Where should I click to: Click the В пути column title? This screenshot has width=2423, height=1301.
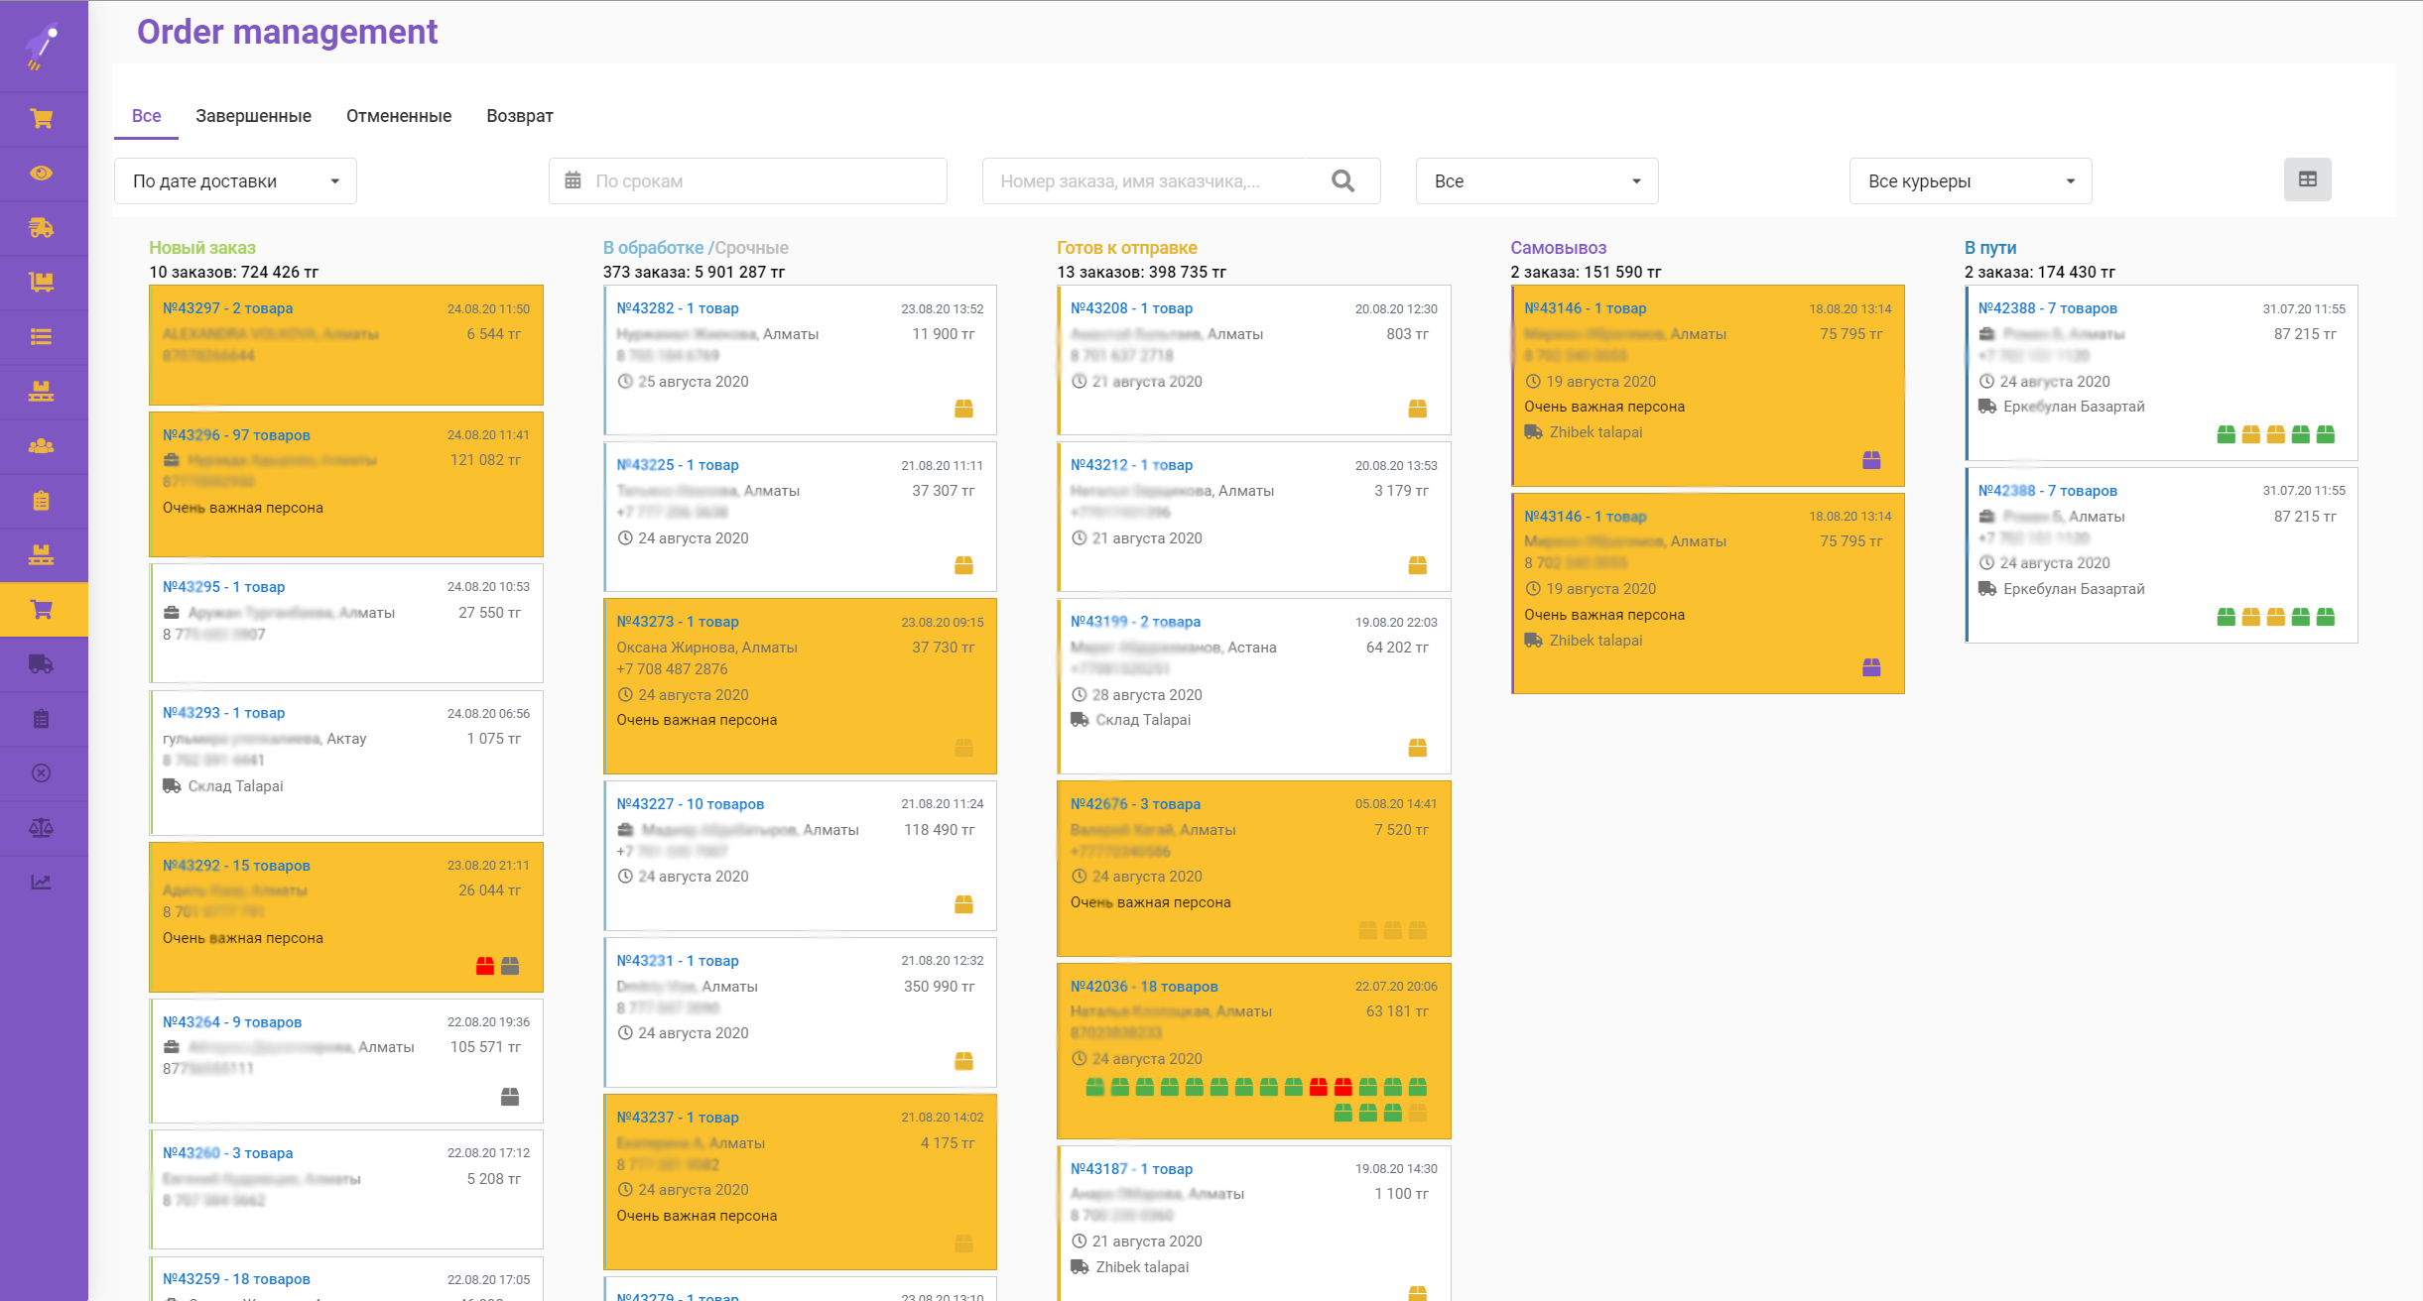[x=1990, y=248]
